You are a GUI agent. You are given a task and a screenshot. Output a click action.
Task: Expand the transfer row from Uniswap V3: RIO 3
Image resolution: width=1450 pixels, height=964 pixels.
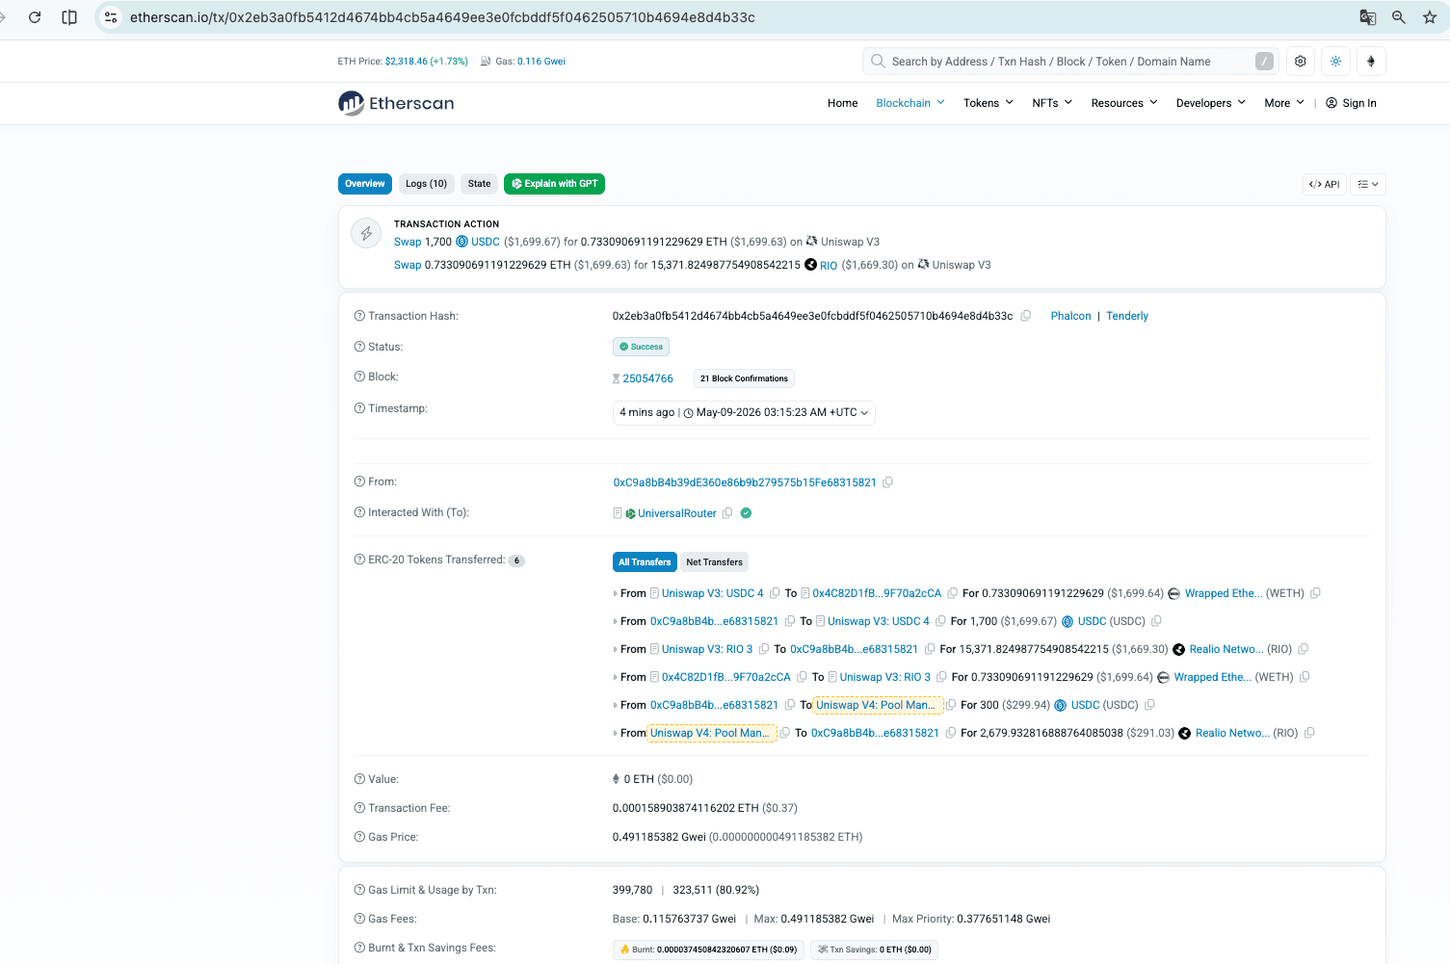616,649
